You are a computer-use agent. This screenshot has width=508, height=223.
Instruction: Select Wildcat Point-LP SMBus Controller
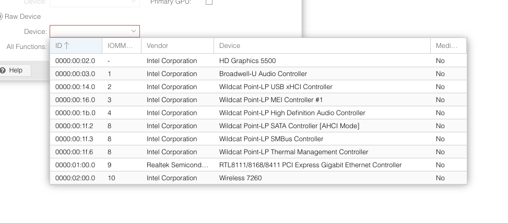pos(271,139)
